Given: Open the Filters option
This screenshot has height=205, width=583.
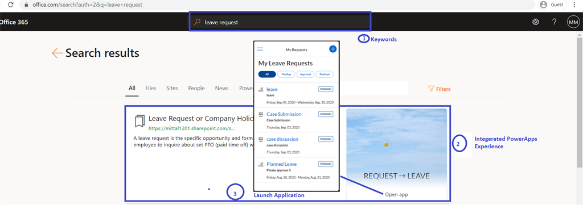Looking at the screenshot, I should 440,89.
